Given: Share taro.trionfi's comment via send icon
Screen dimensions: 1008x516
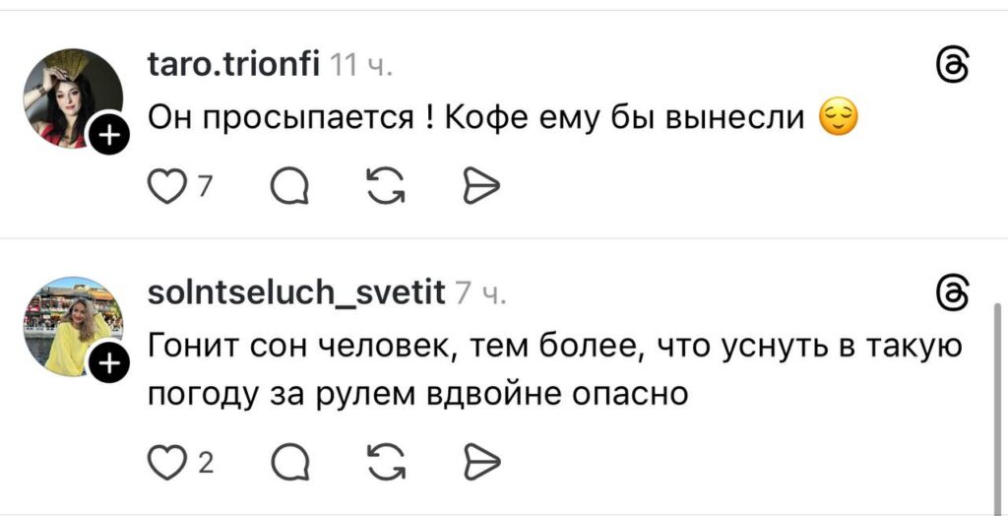Looking at the screenshot, I should [x=481, y=184].
